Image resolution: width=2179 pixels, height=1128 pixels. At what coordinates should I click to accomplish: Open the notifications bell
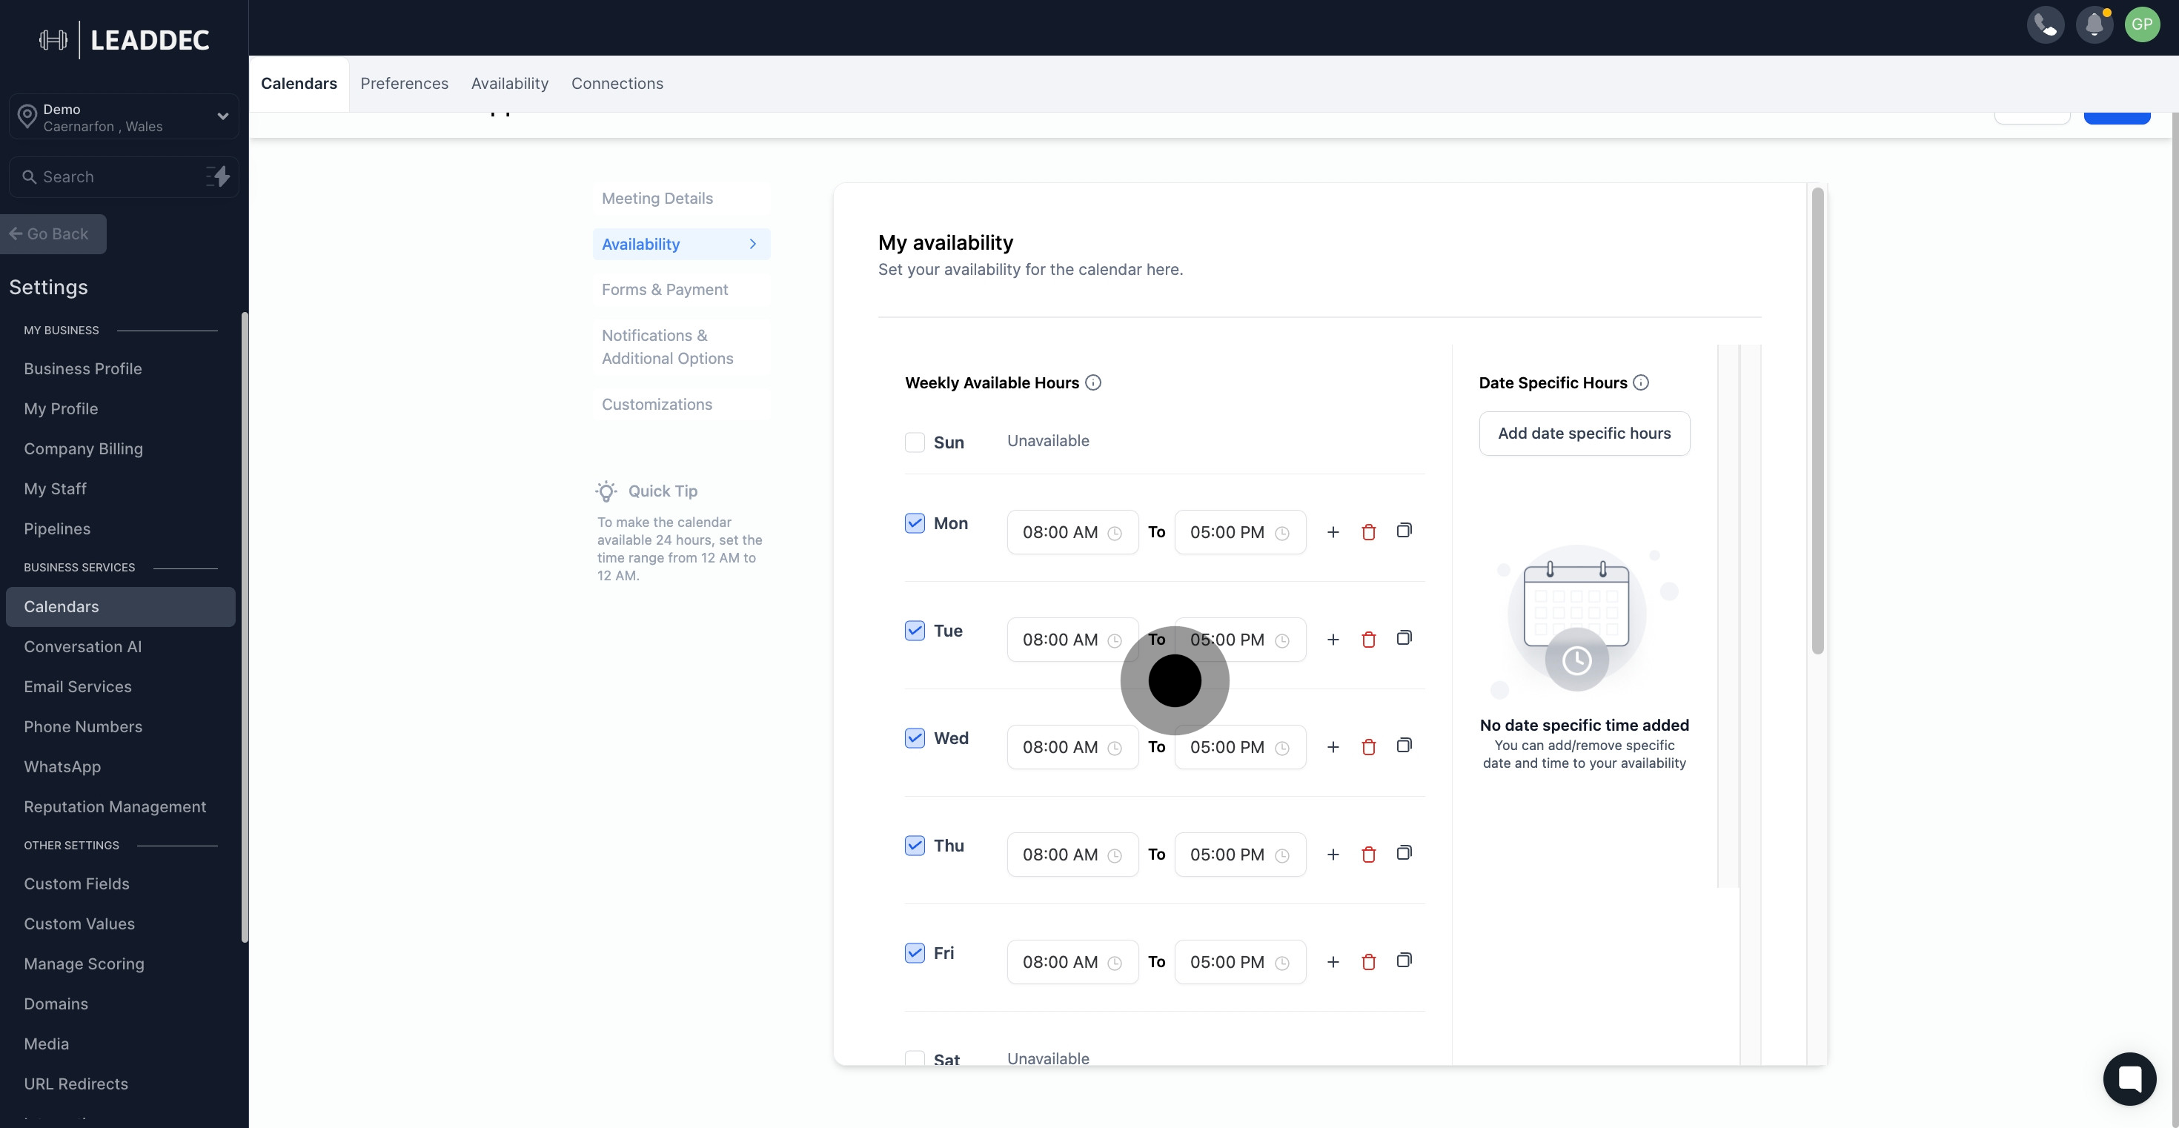coord(2094,24)
